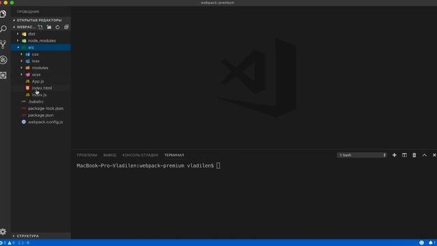Expand the СТРУКТУРА outline section
The image size is (437, 246).
(x=41, y=236)
